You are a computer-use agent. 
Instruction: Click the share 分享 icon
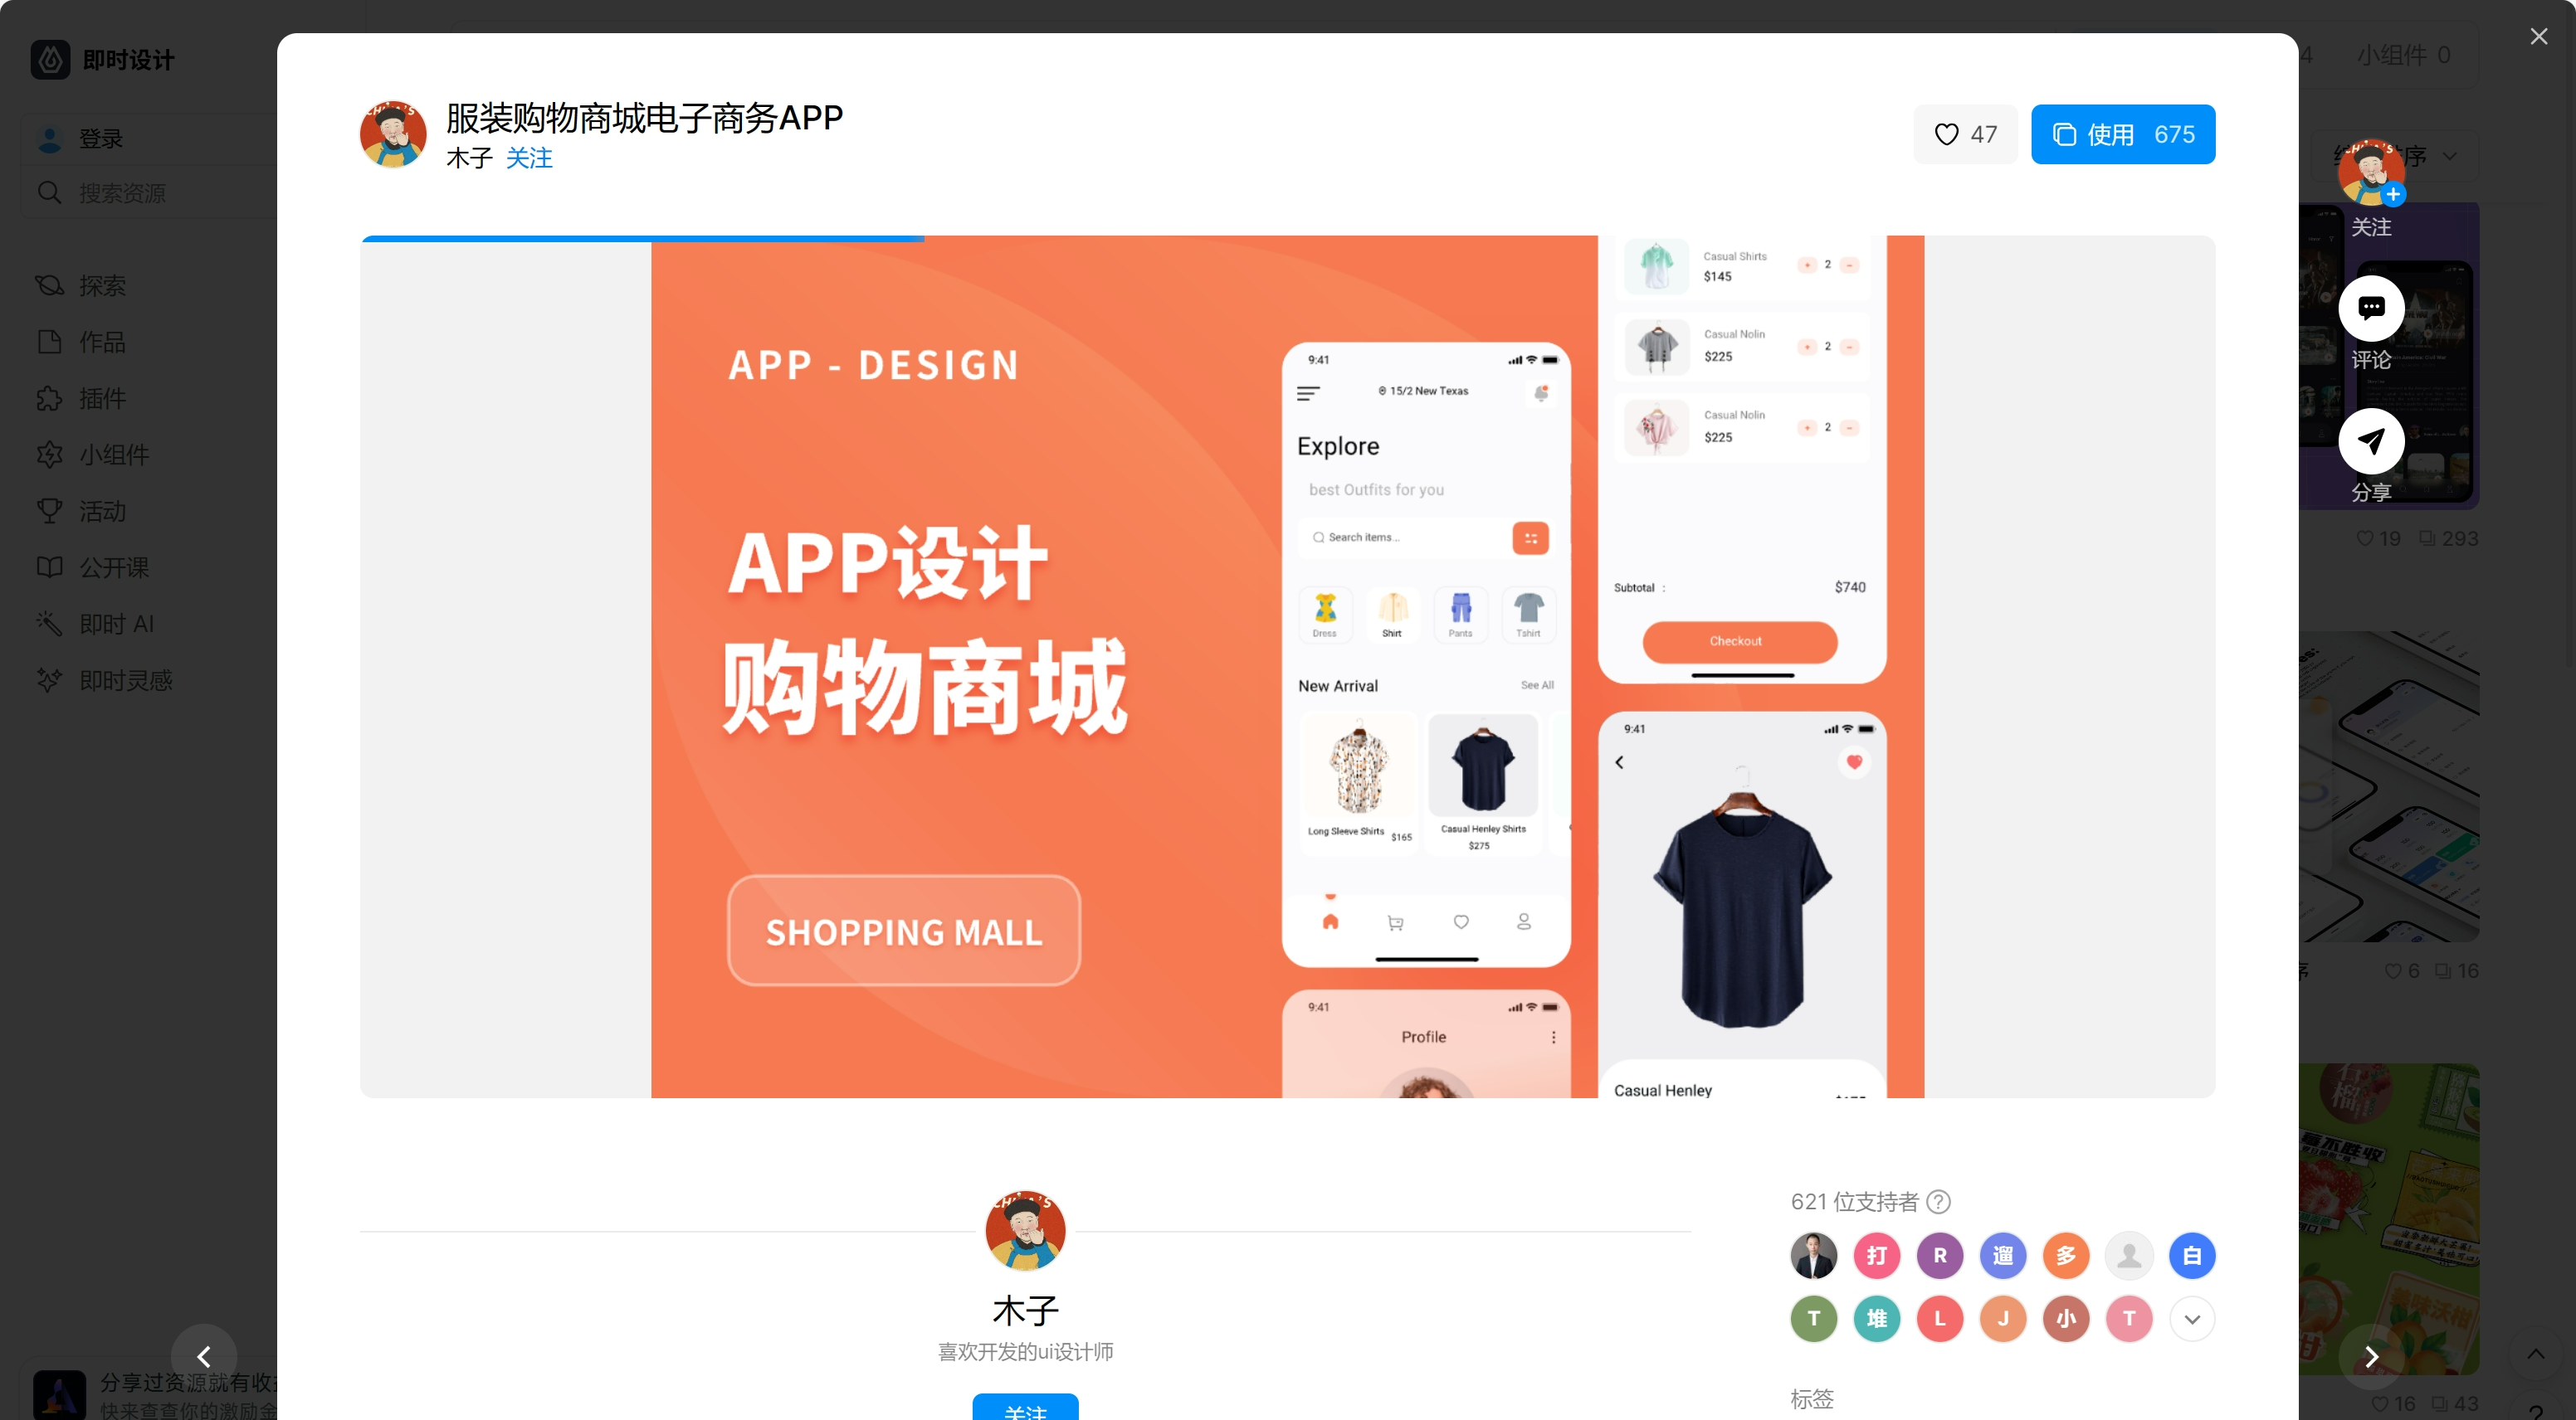tap(2371, 439)
